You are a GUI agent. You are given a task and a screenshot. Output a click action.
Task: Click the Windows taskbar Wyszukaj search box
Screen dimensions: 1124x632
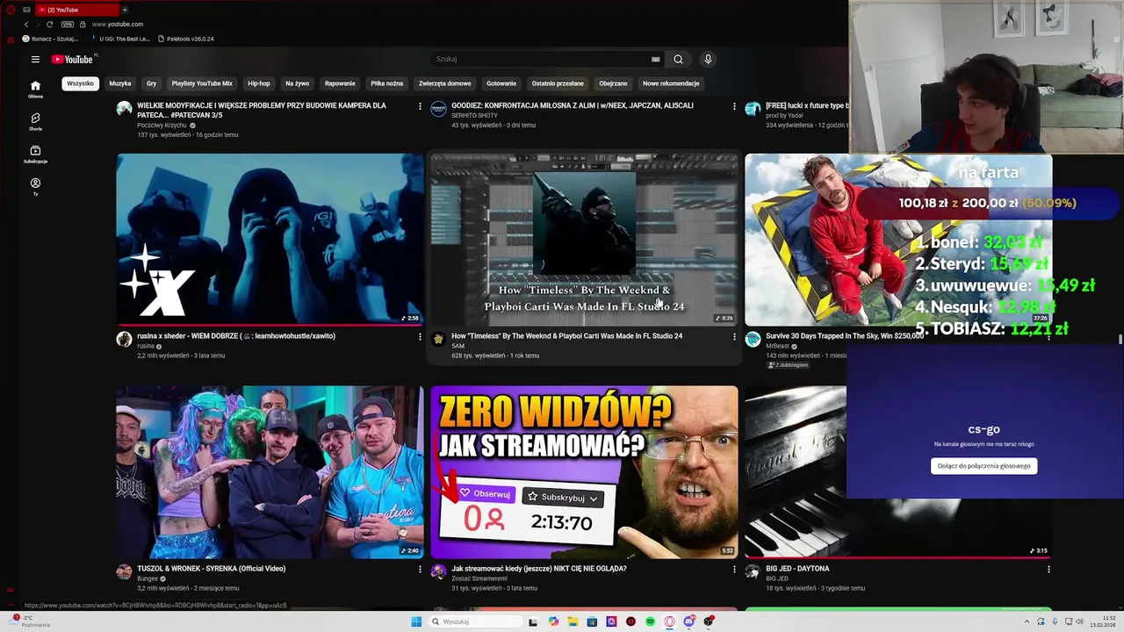[x=475, y=621]
